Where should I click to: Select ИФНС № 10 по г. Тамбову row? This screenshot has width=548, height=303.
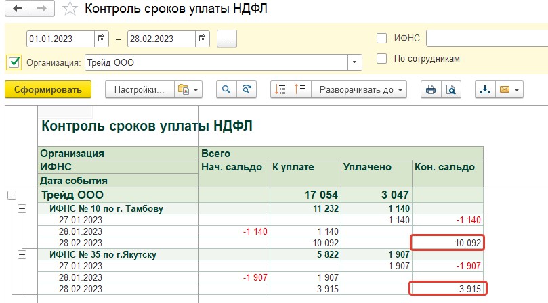pyautogui.click(x=106, y=209)
